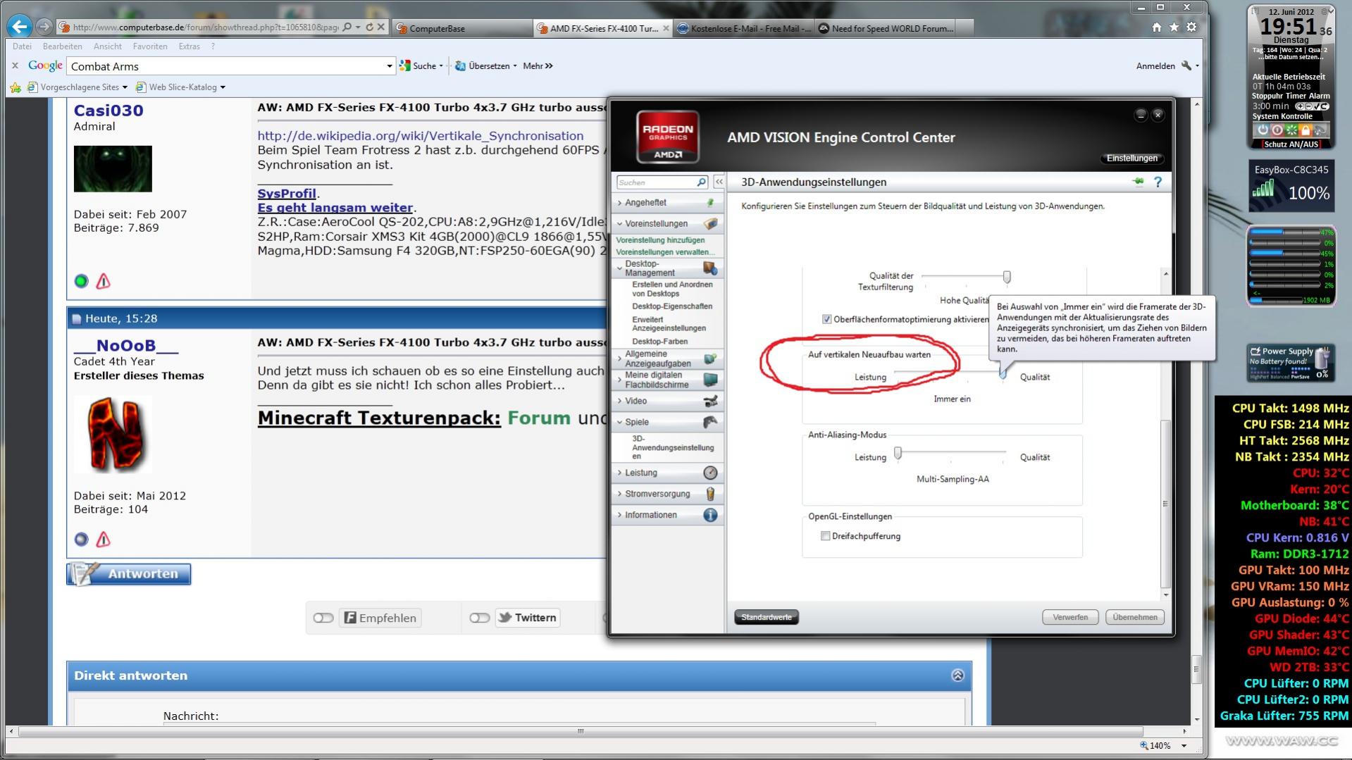Toggle the switch beside Empfehlen
Screen dimensions: 1352x760
323,618
